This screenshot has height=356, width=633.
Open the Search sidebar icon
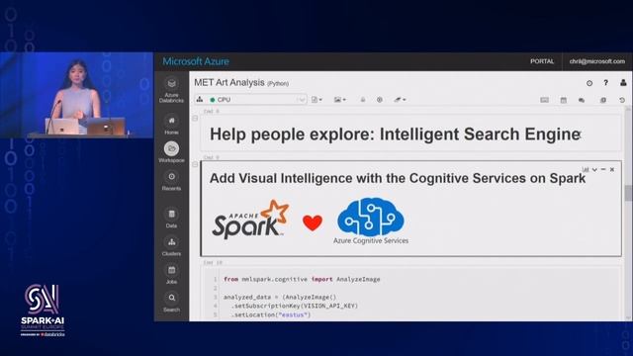(171, 298)
